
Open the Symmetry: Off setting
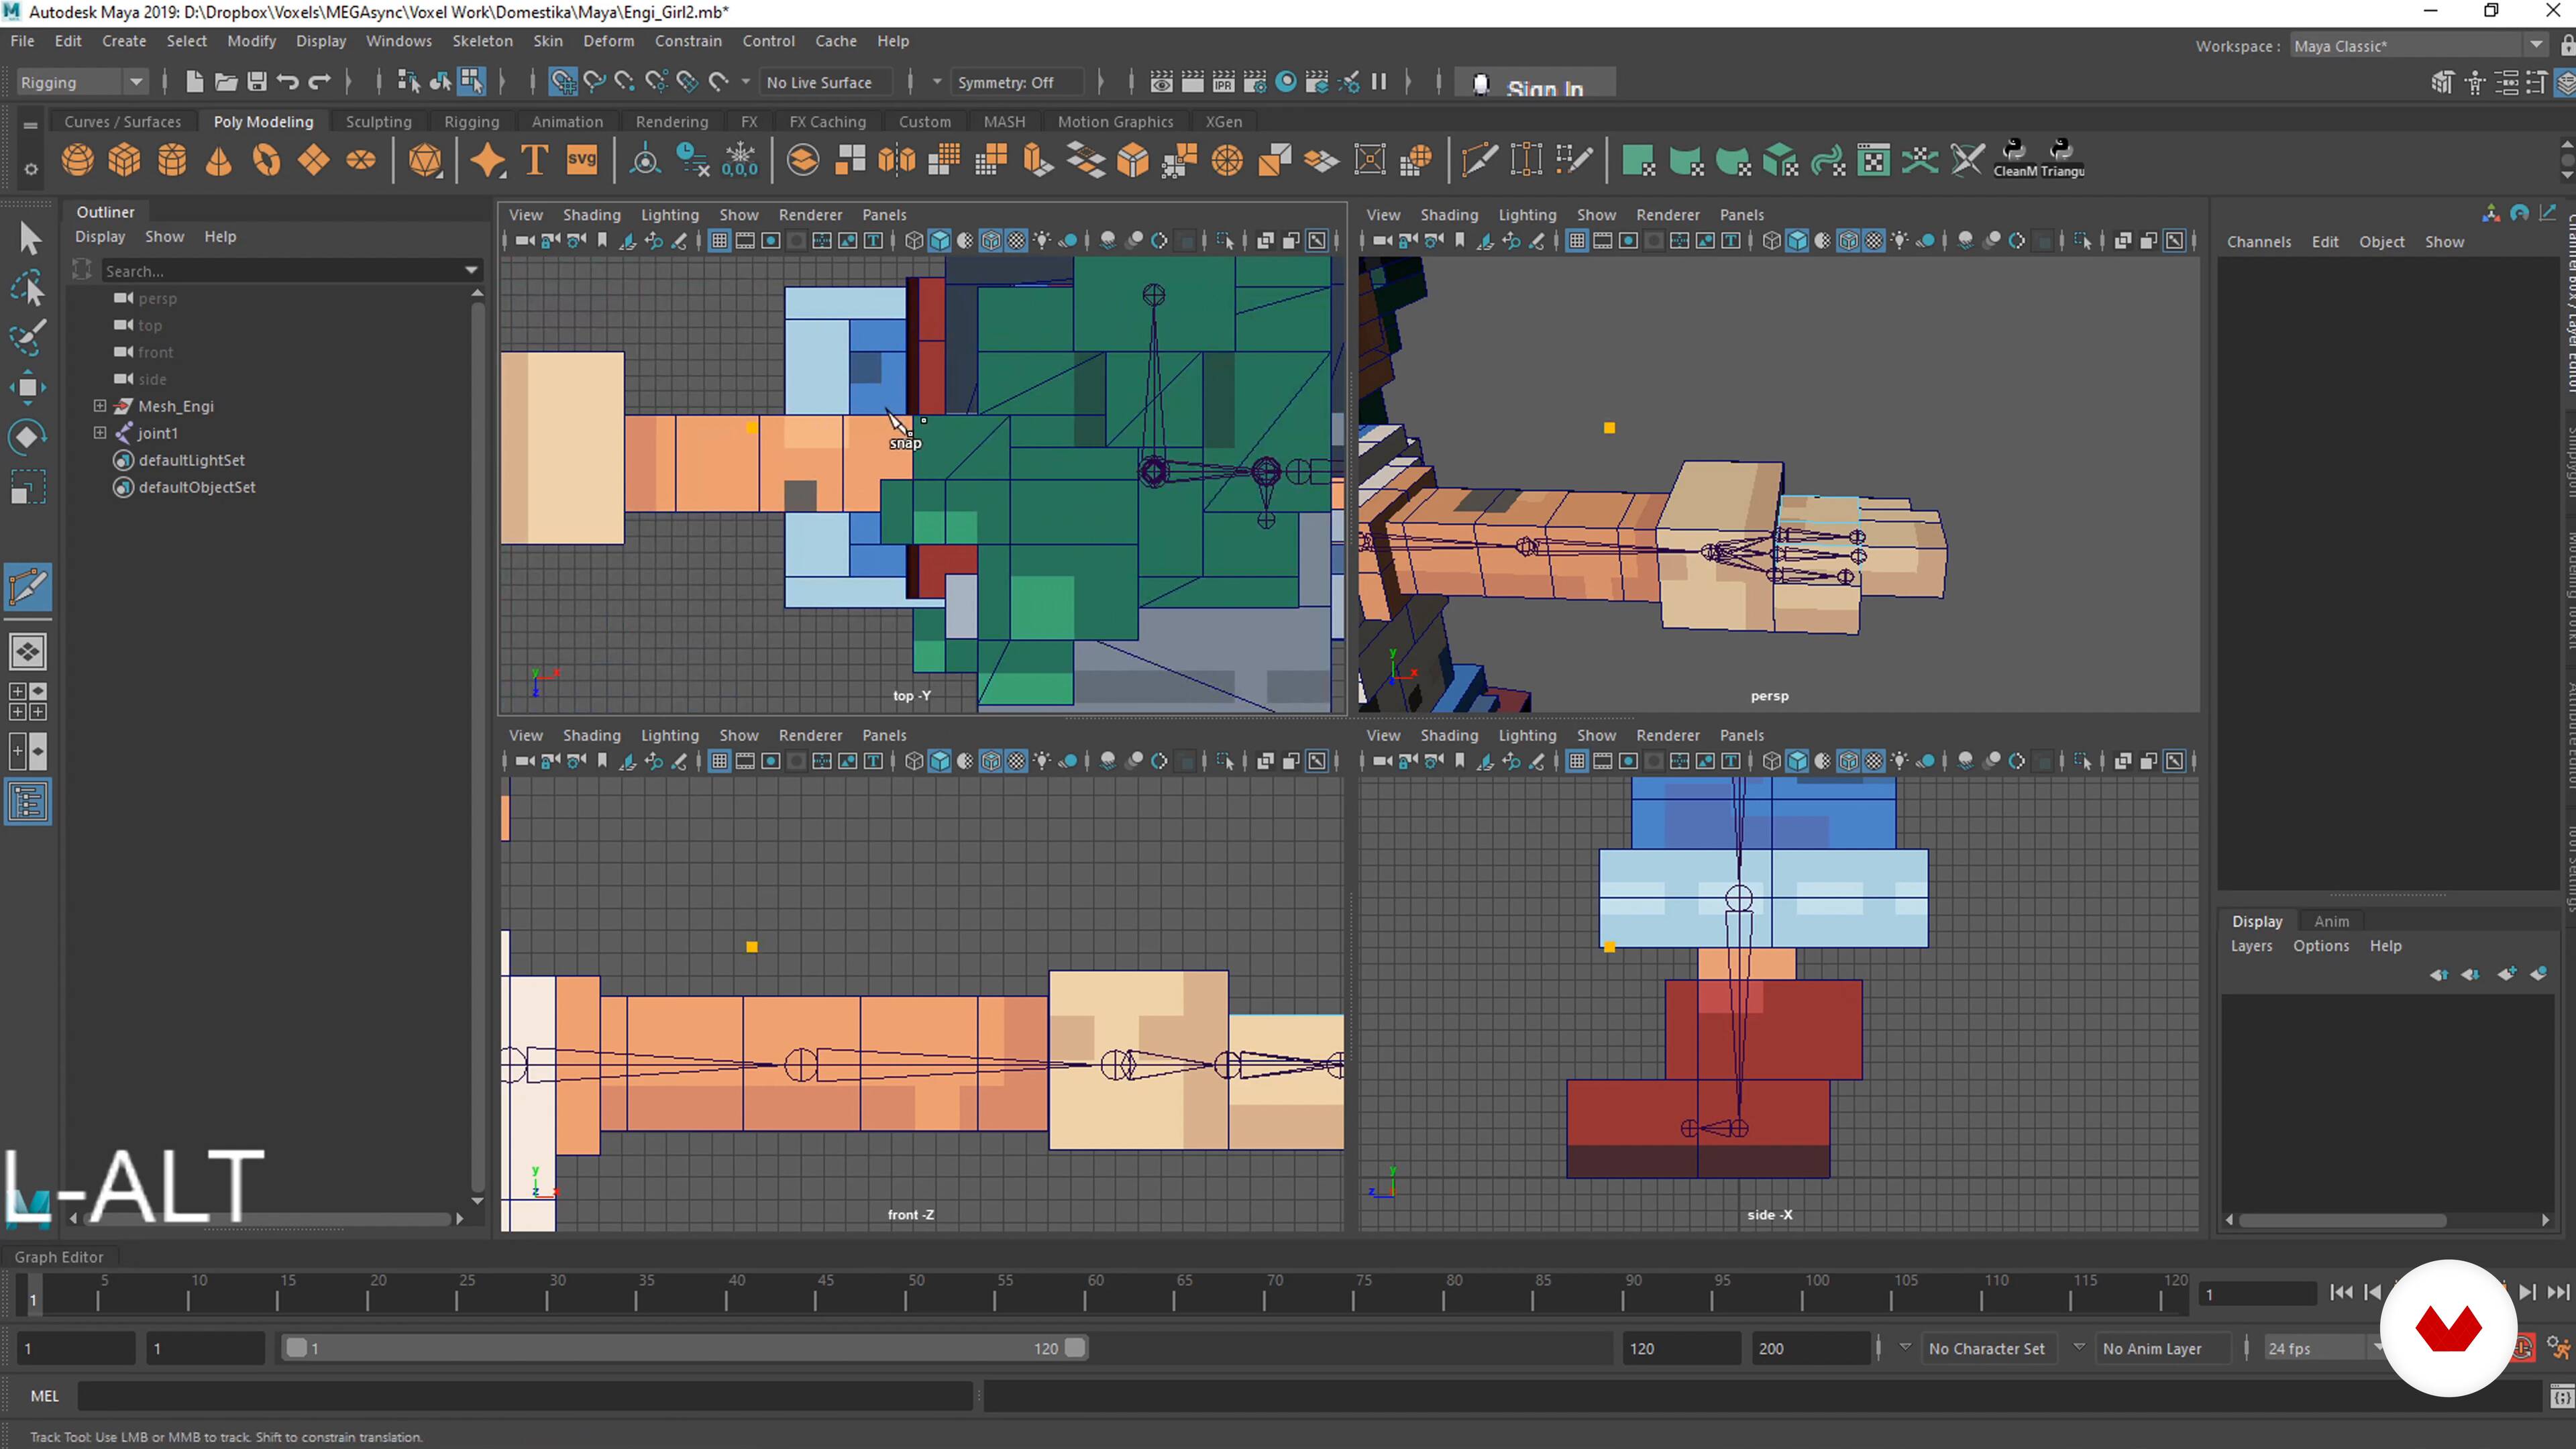1005,82
